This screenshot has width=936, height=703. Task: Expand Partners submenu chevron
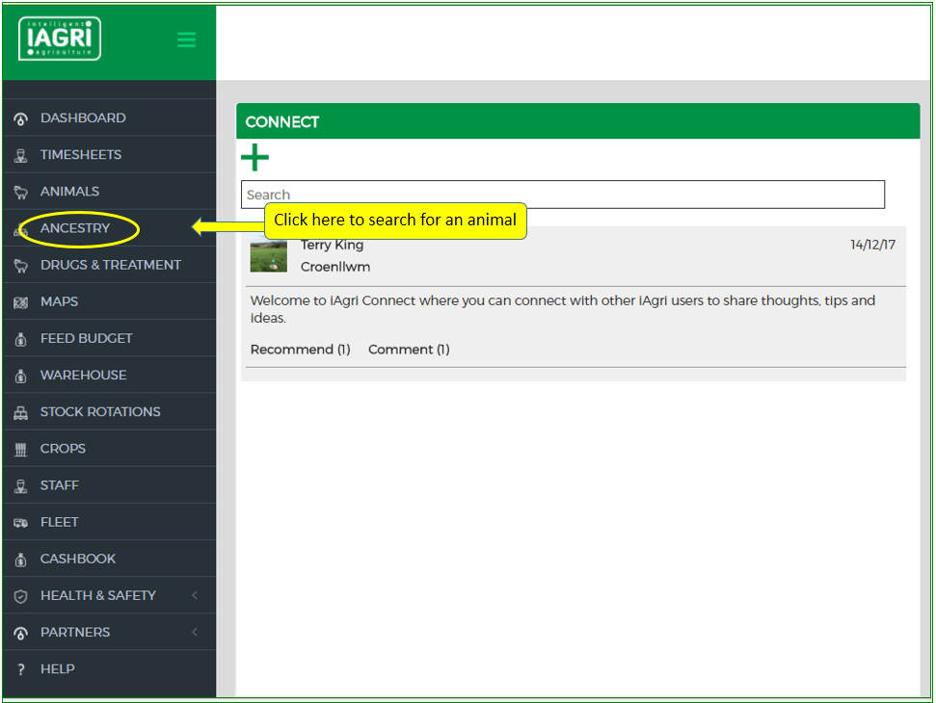tap(195, 632)
